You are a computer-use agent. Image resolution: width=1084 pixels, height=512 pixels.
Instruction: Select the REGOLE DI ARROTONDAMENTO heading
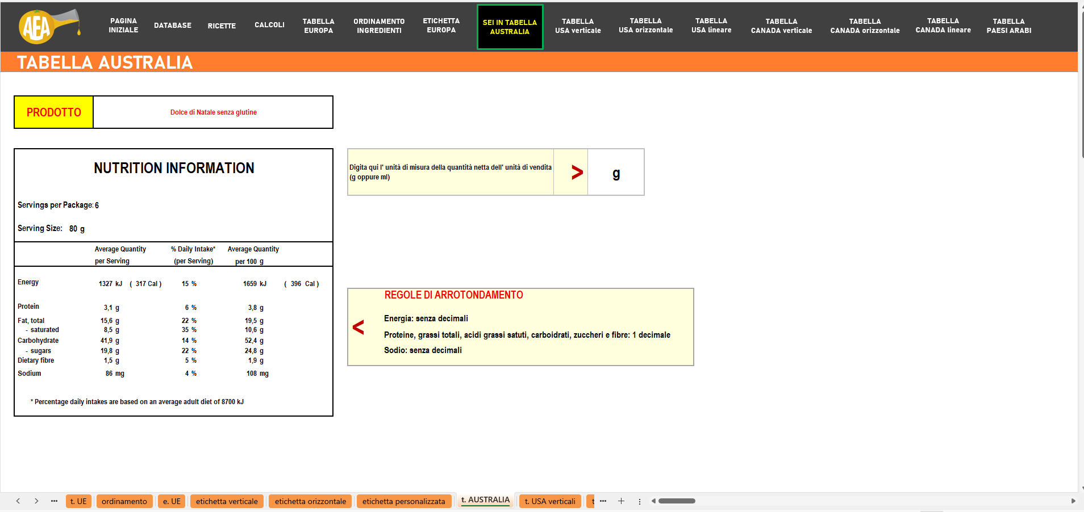[x=453, y=295]
